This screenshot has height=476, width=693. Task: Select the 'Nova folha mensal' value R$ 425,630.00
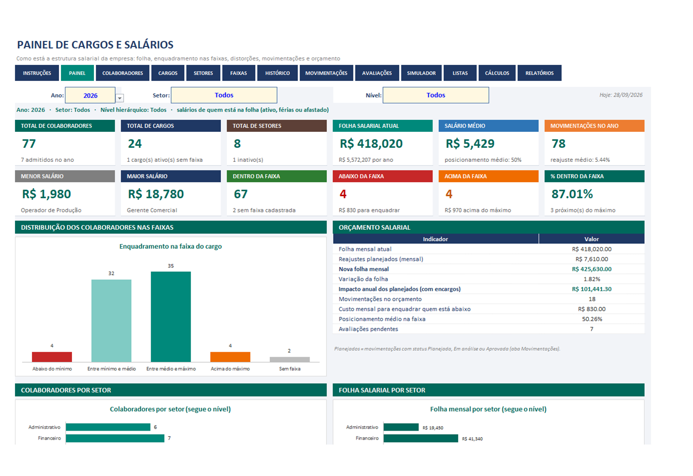pos(591,269)
